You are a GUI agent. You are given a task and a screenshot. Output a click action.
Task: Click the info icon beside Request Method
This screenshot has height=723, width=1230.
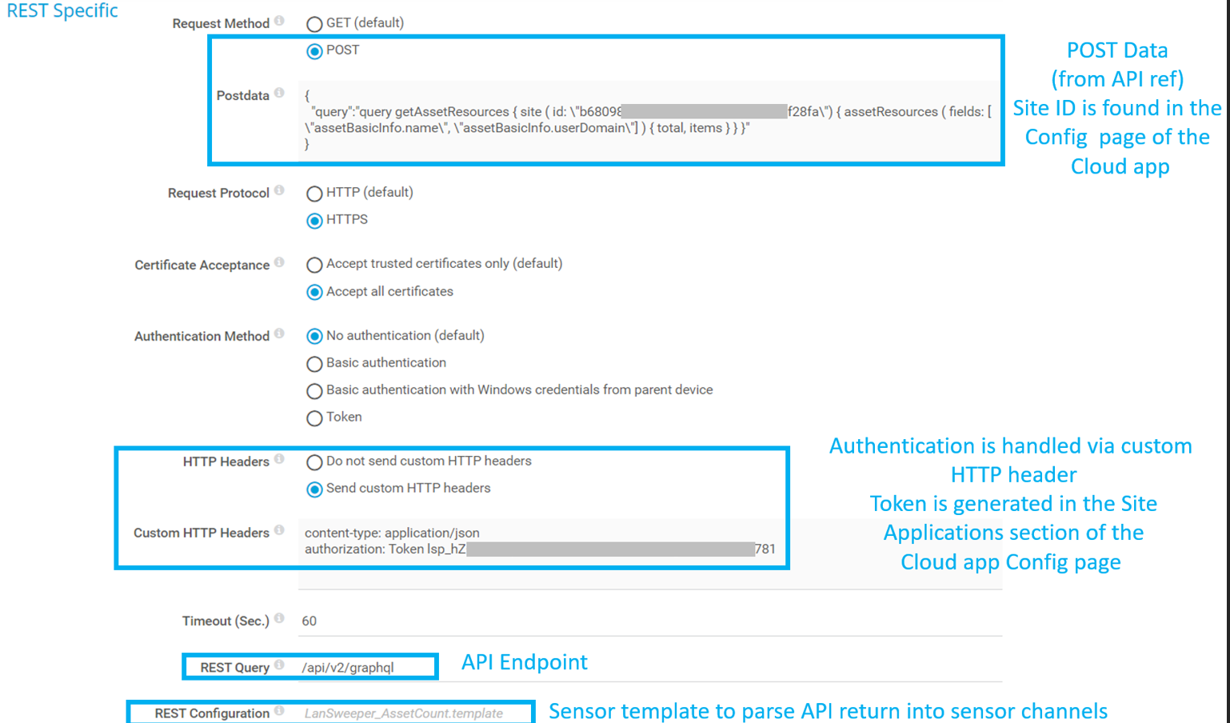[x=279, y=21]
